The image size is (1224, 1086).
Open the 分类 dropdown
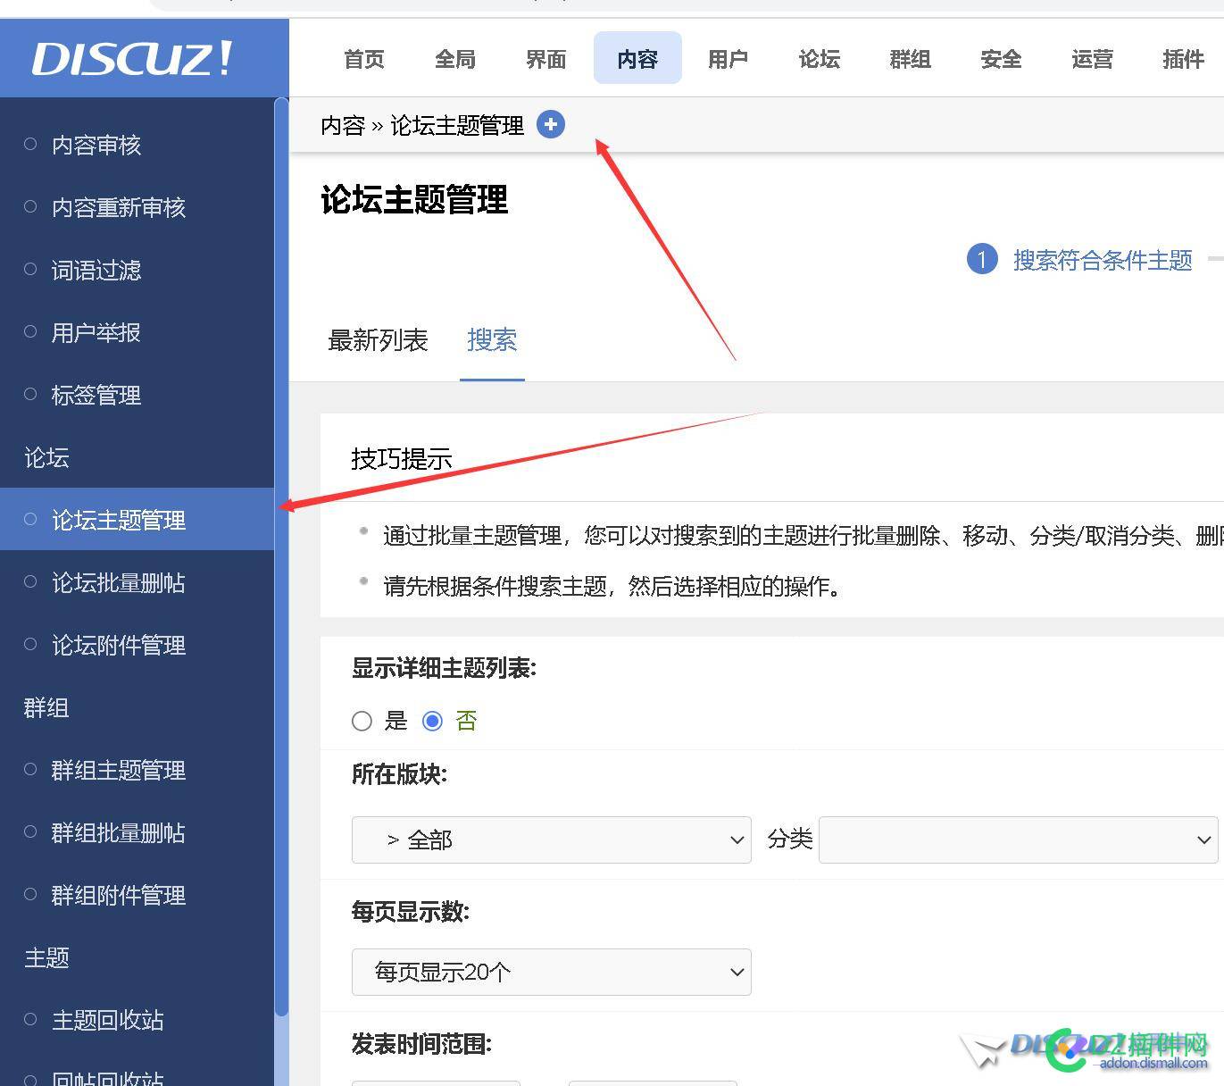[1019, 840]
